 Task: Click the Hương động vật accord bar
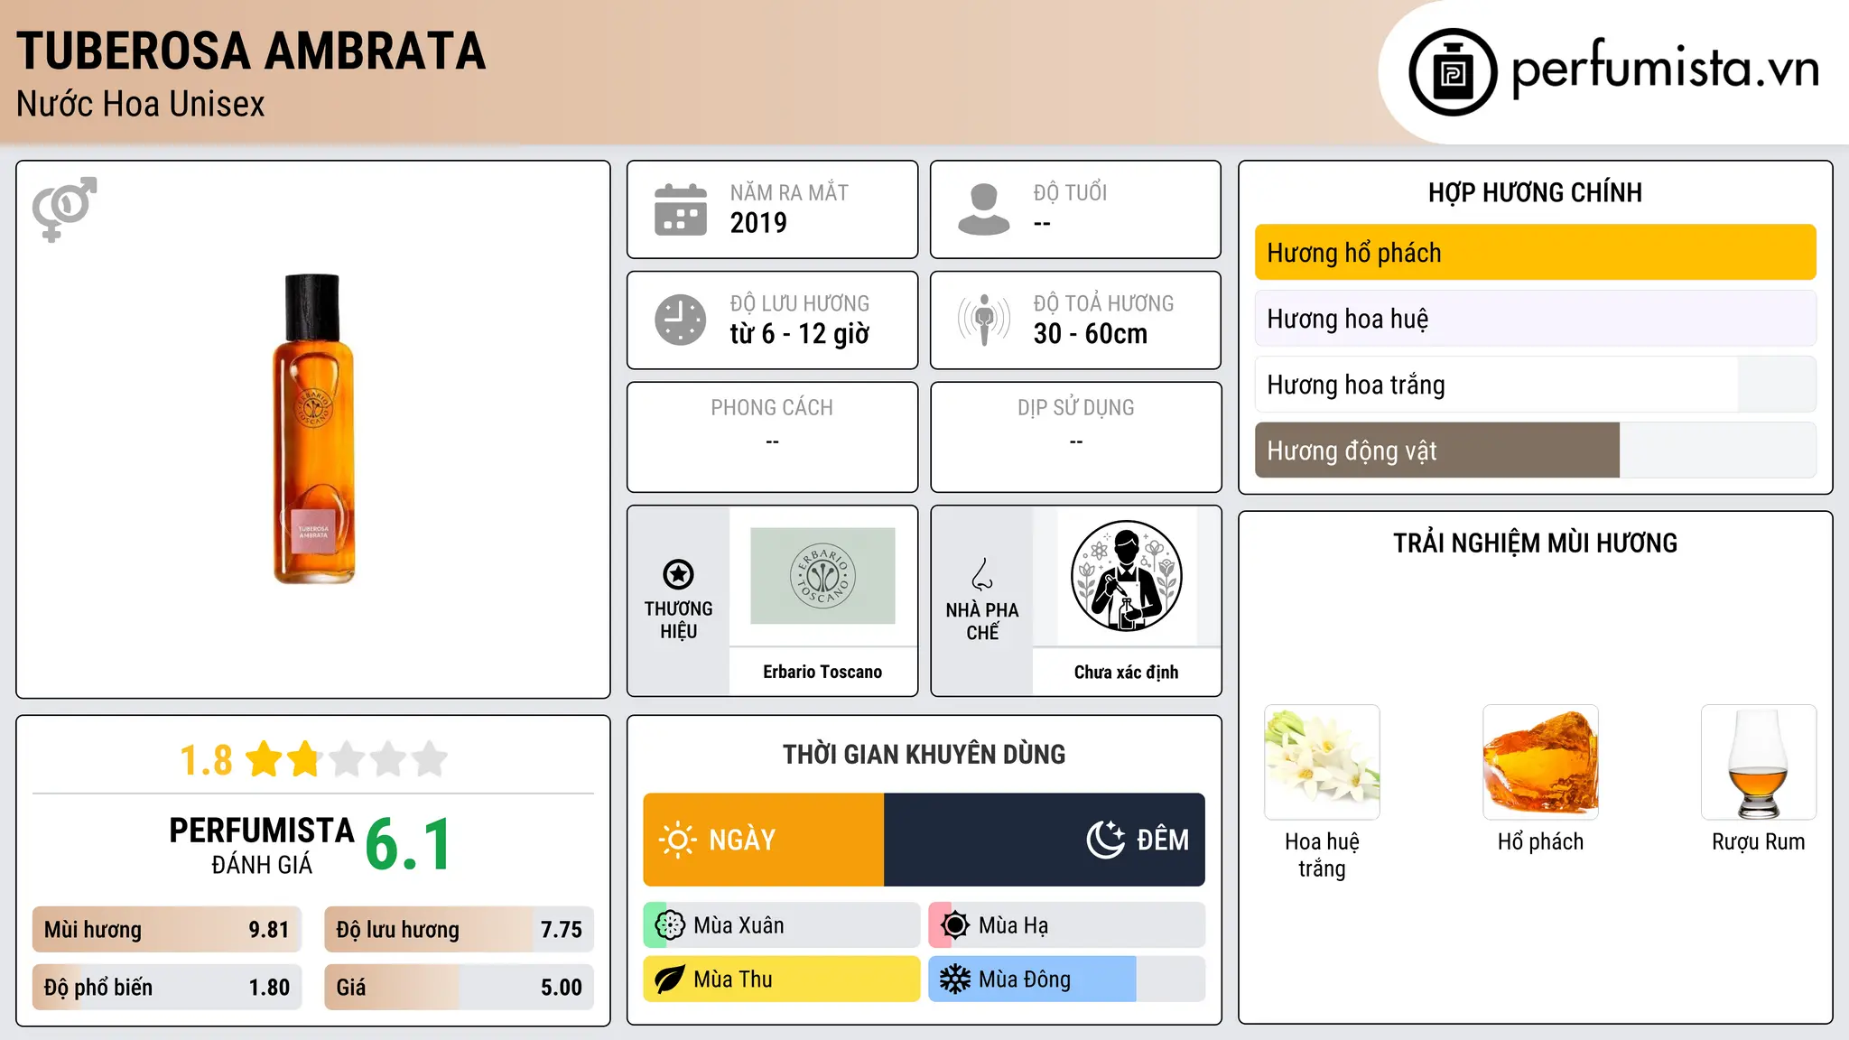[x=1535, y=450]
